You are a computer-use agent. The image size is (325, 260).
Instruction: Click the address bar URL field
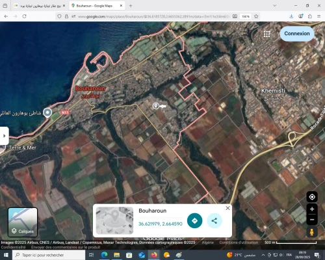coord(154,16)
